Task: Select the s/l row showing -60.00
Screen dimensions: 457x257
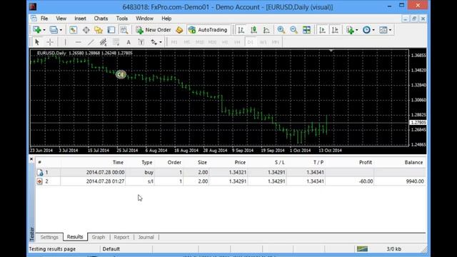Action: point(231,181)
